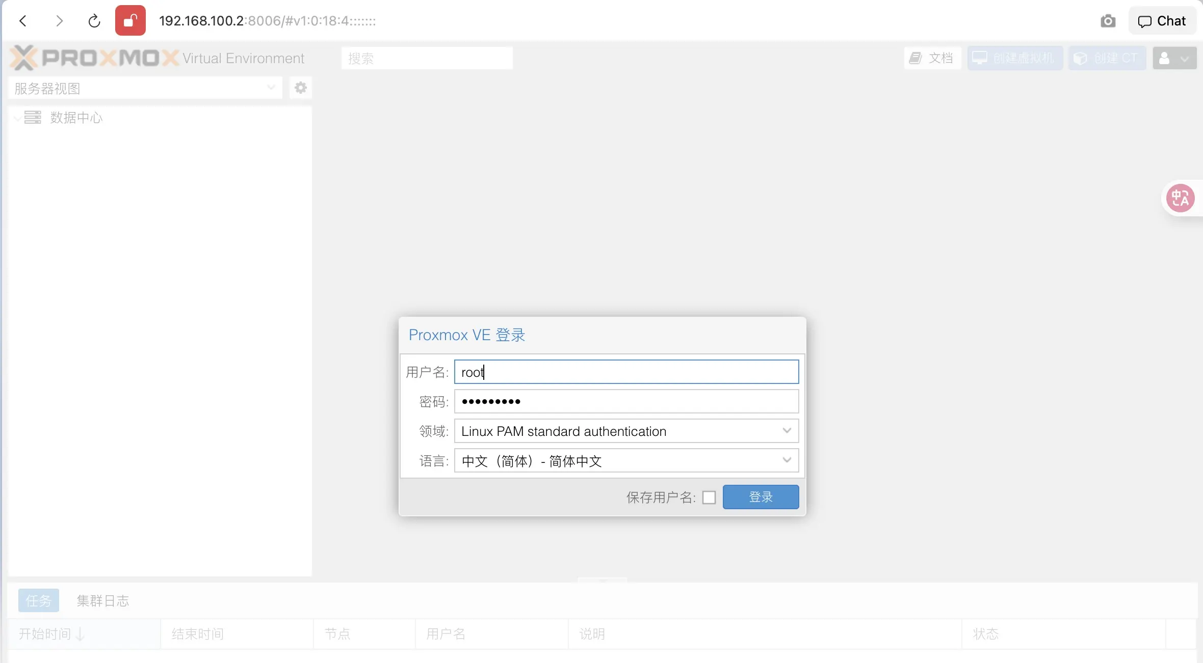Click the 用户名 username field
Image resolution: width=1203 pixels, height=663 pixels.
tap(626, 372)
